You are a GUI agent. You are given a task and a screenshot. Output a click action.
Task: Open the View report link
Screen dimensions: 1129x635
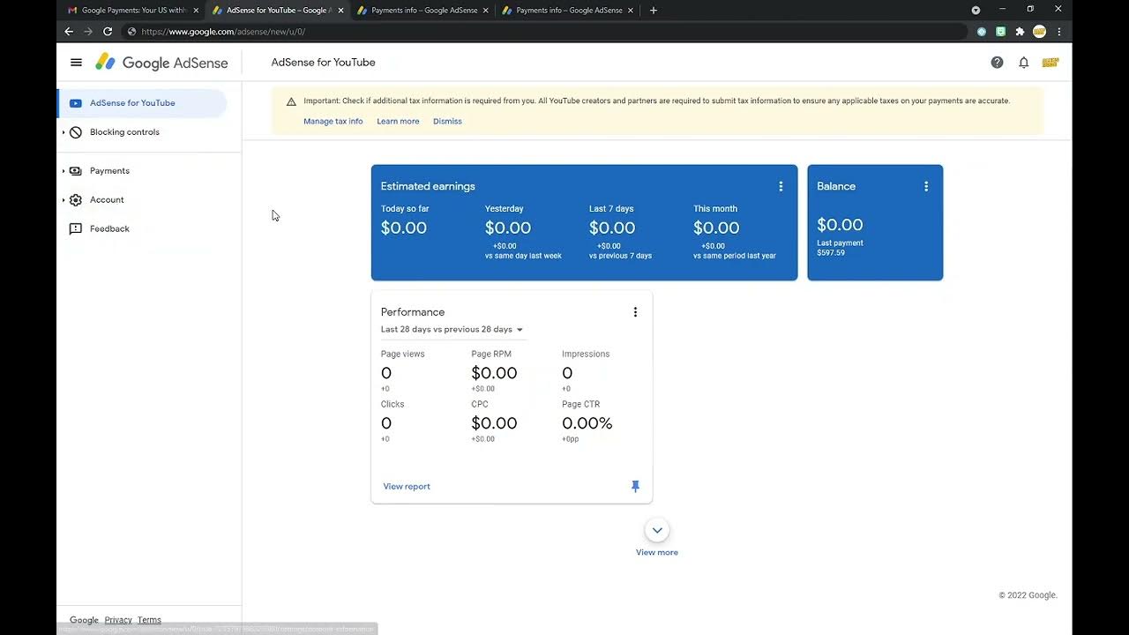pos(407,487)
